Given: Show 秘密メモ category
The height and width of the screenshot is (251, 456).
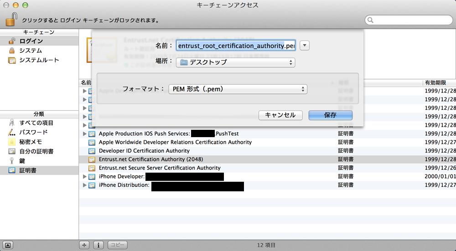Looking at the screenshot, I should (39, 142).
